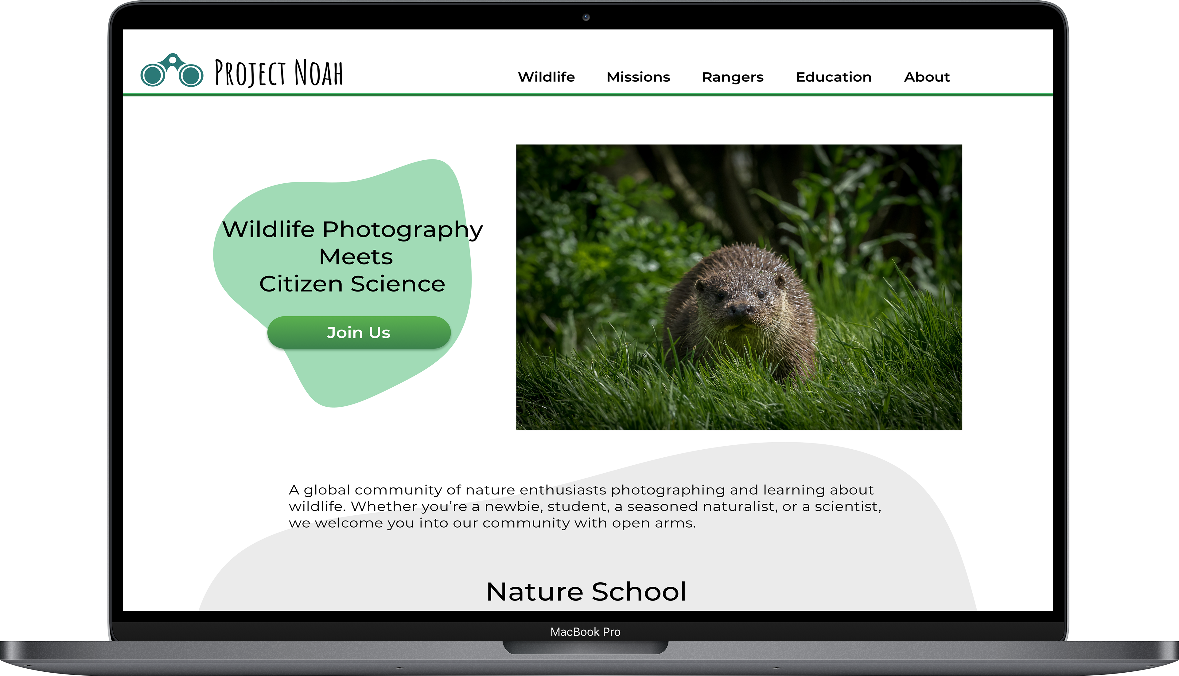Click the Project Noah wordmark

pos(279,73)
